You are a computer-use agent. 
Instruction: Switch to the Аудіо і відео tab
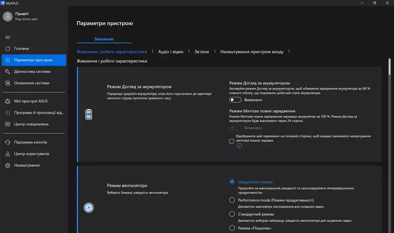coord(171,52)
